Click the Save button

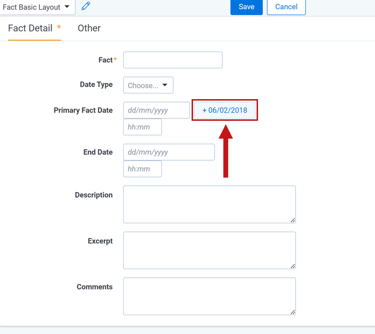(246, 7)
